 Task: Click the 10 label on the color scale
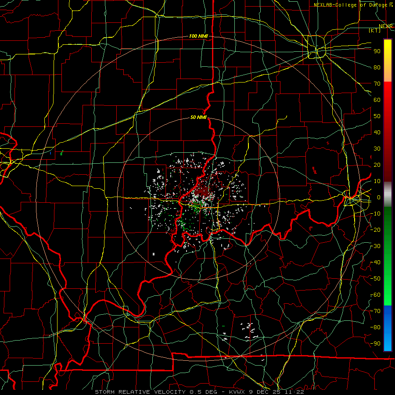(x=377, y=181)
